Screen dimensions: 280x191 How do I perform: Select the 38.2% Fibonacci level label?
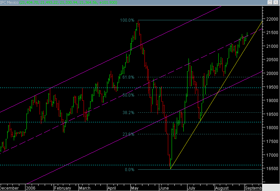click(x=128, y=113)
